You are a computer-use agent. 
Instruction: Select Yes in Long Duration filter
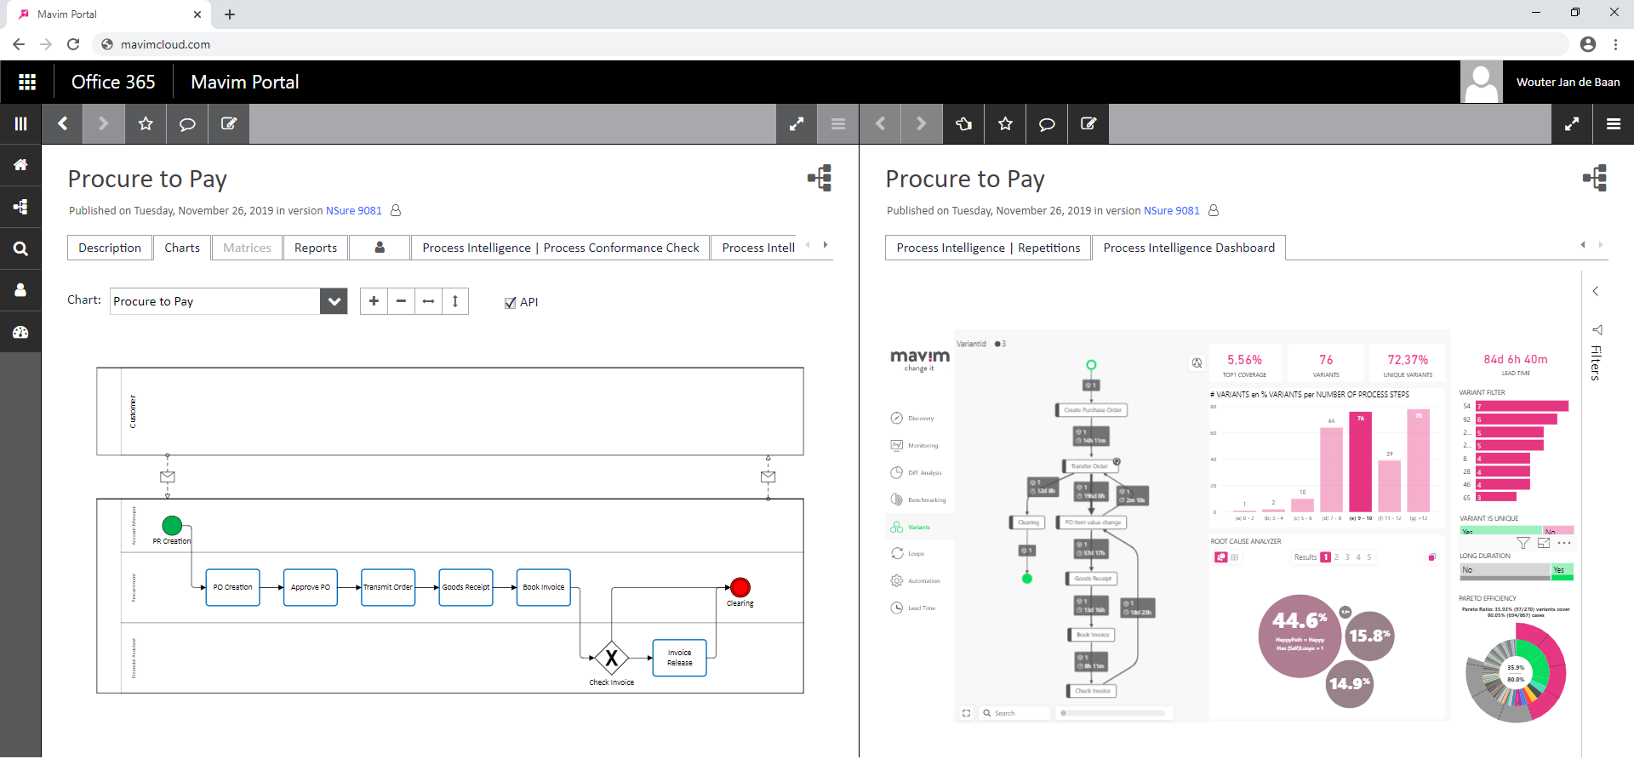[1563, 570]
